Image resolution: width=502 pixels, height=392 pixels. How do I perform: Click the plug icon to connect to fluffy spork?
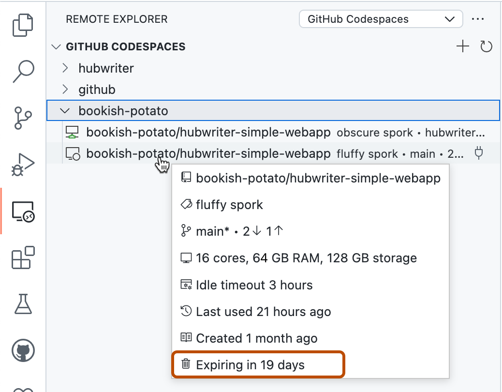point(479,153)
